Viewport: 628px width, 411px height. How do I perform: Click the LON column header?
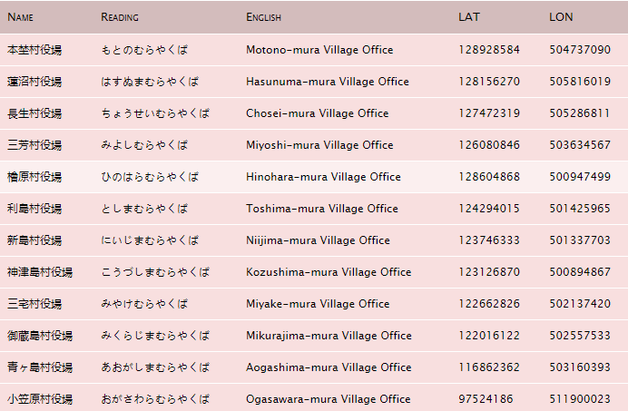(x=561, y=17)
